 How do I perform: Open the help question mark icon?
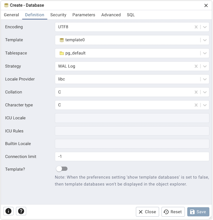(21, 211)
